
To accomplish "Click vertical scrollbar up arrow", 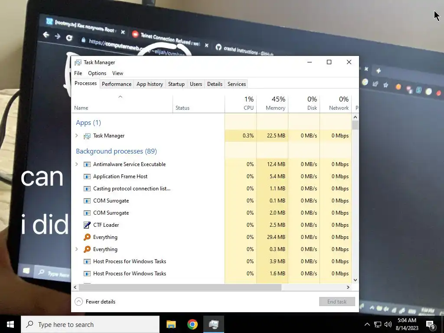I will (356, 117).
